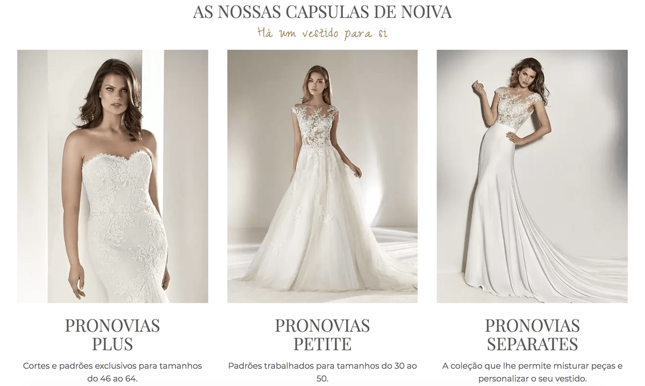Select the PRONOVIAS PLUS collection title
The width and height of the screenshot is (645, 386).
tap(112, 334)
